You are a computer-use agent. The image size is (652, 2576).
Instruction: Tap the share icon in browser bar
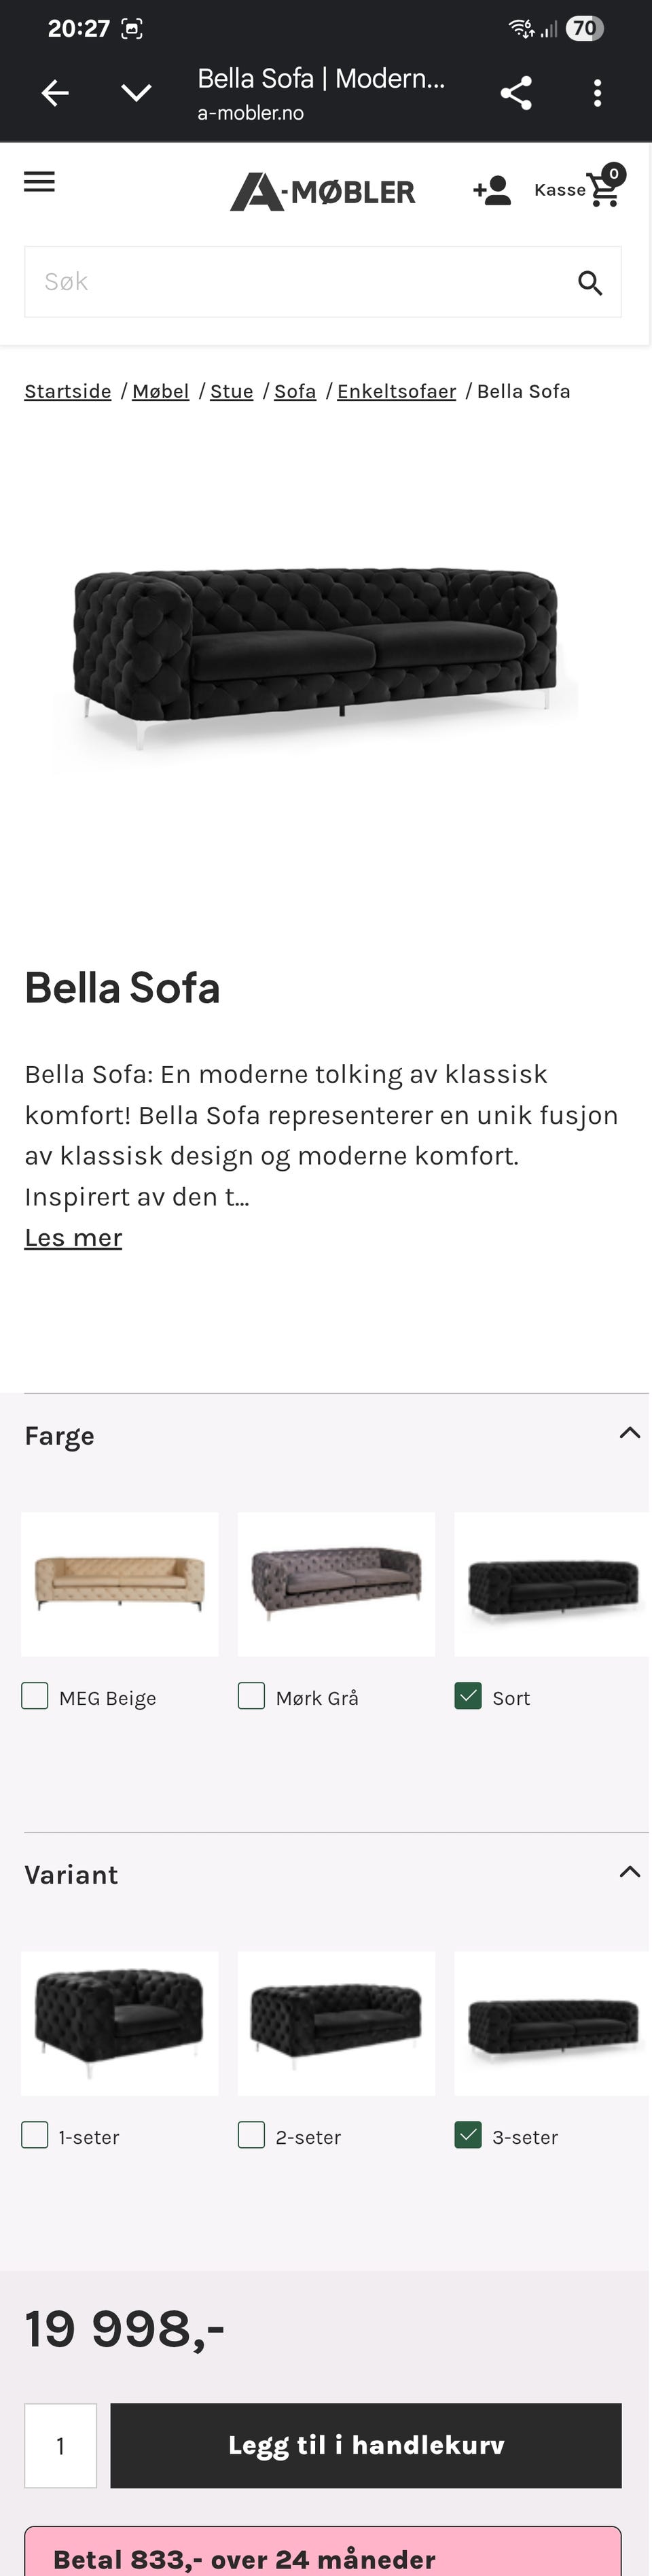point(516,93)
